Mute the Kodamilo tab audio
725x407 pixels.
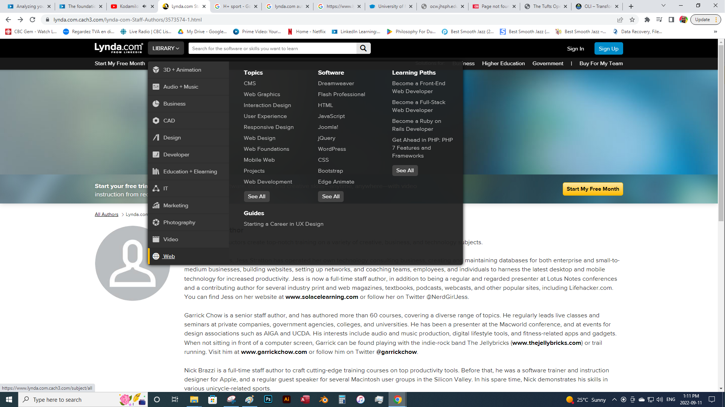point(144,6)
